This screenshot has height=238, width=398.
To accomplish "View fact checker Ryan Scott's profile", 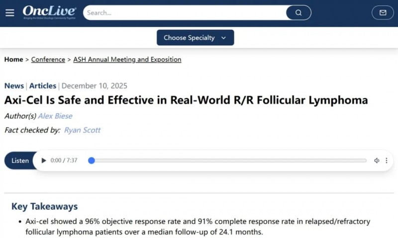I will click(82, 130).
